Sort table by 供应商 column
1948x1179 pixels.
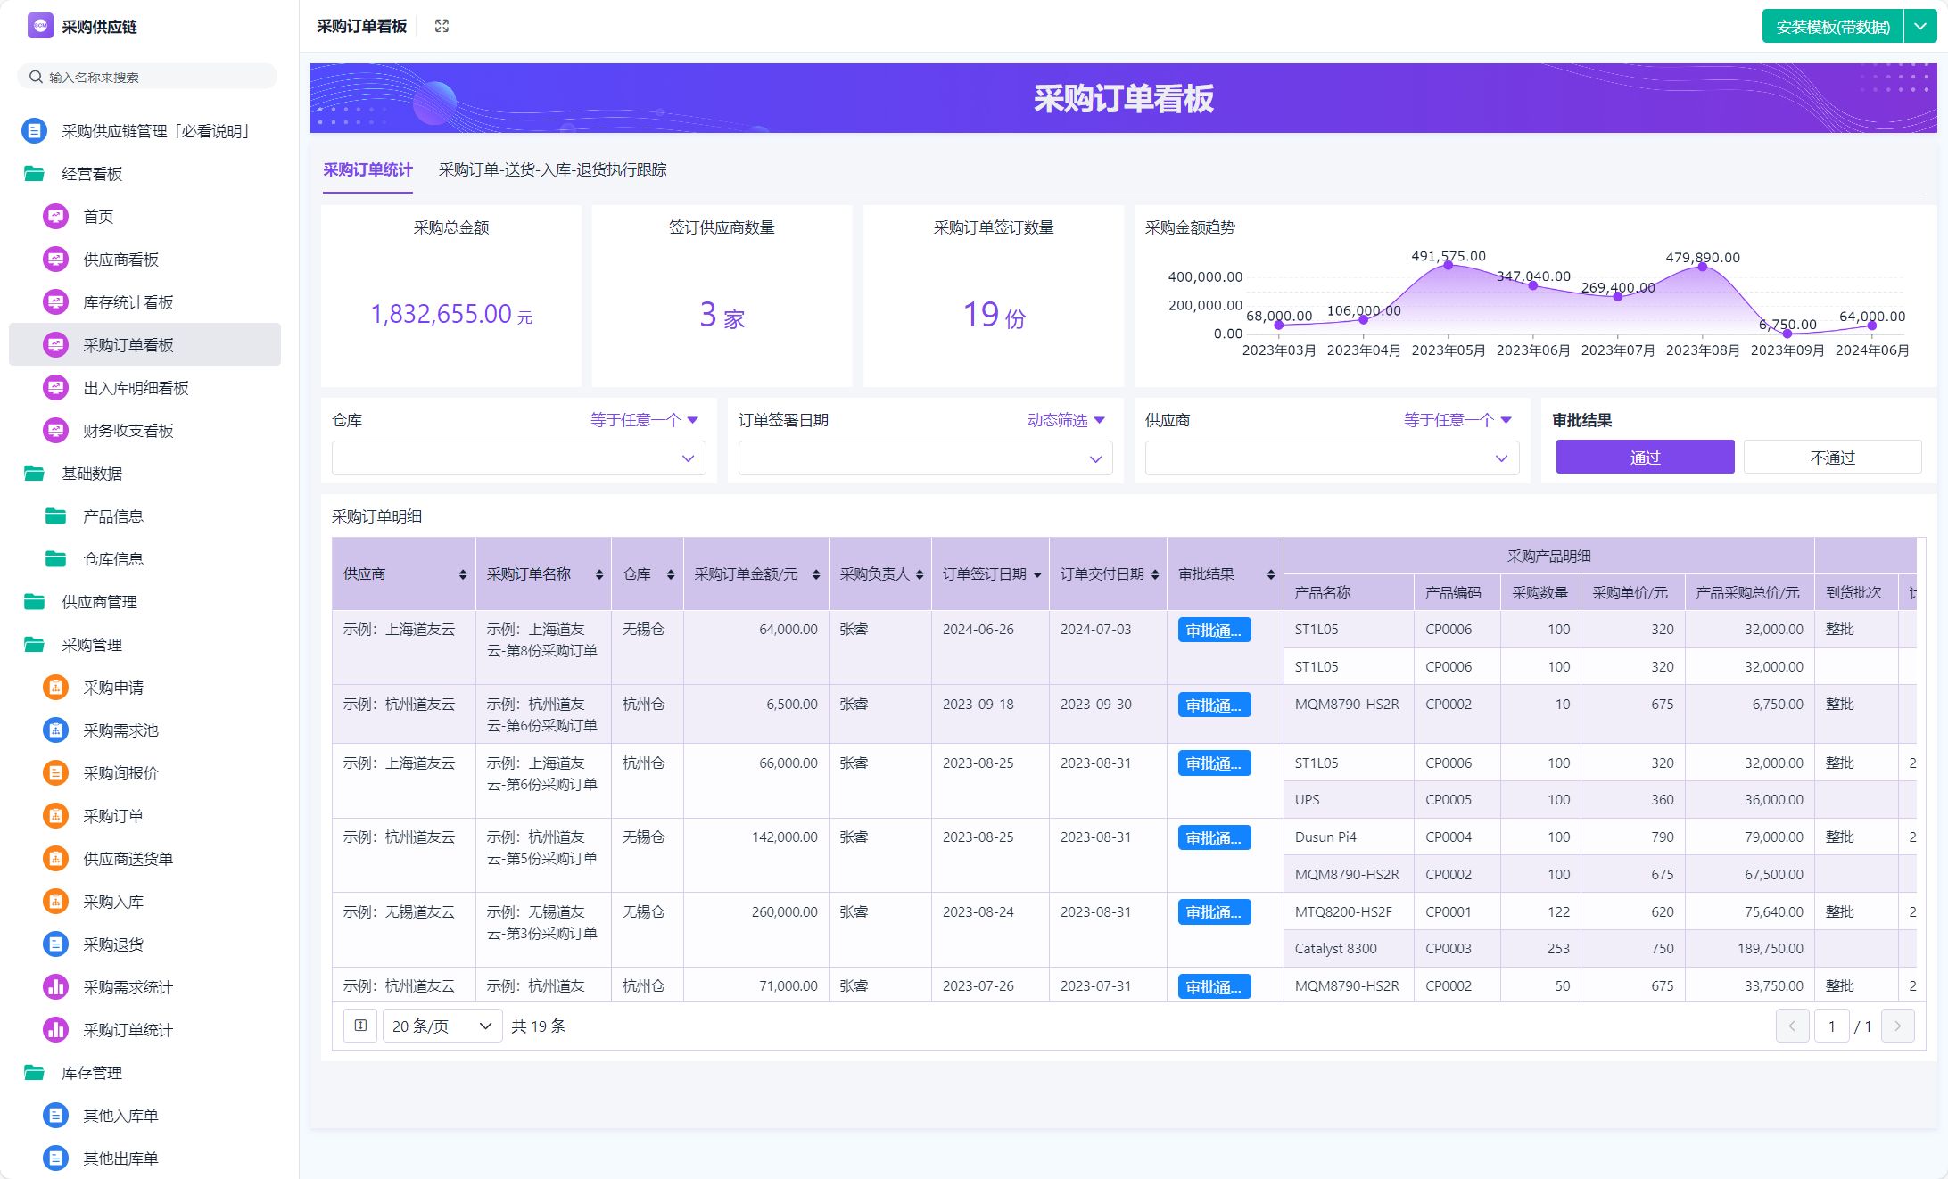[462, 574]
